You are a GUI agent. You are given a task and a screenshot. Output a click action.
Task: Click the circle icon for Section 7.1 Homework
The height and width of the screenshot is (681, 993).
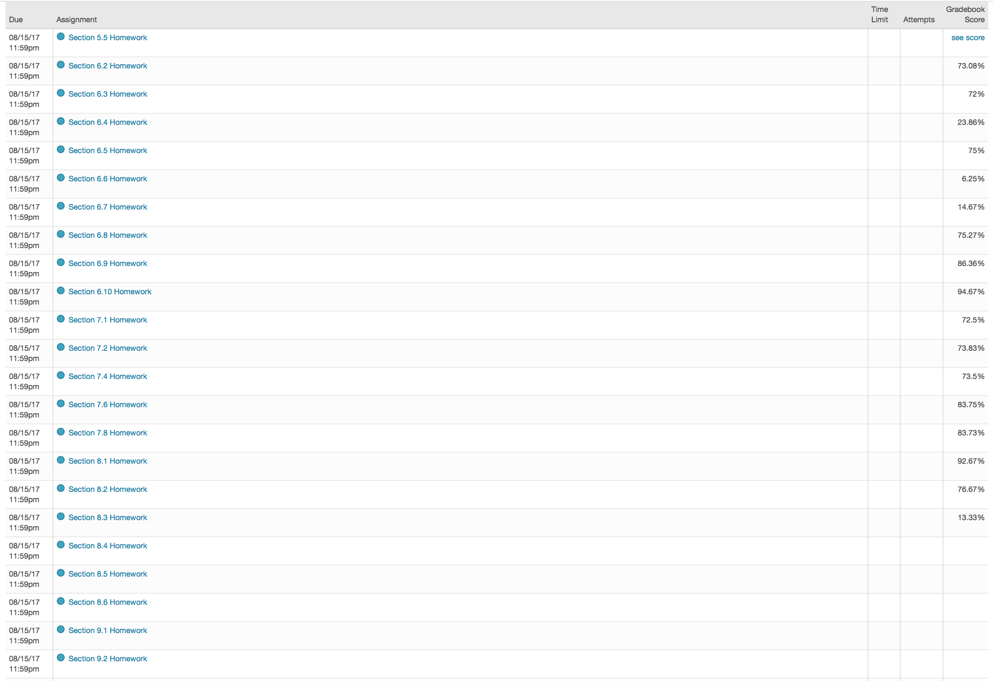(61, 319)
